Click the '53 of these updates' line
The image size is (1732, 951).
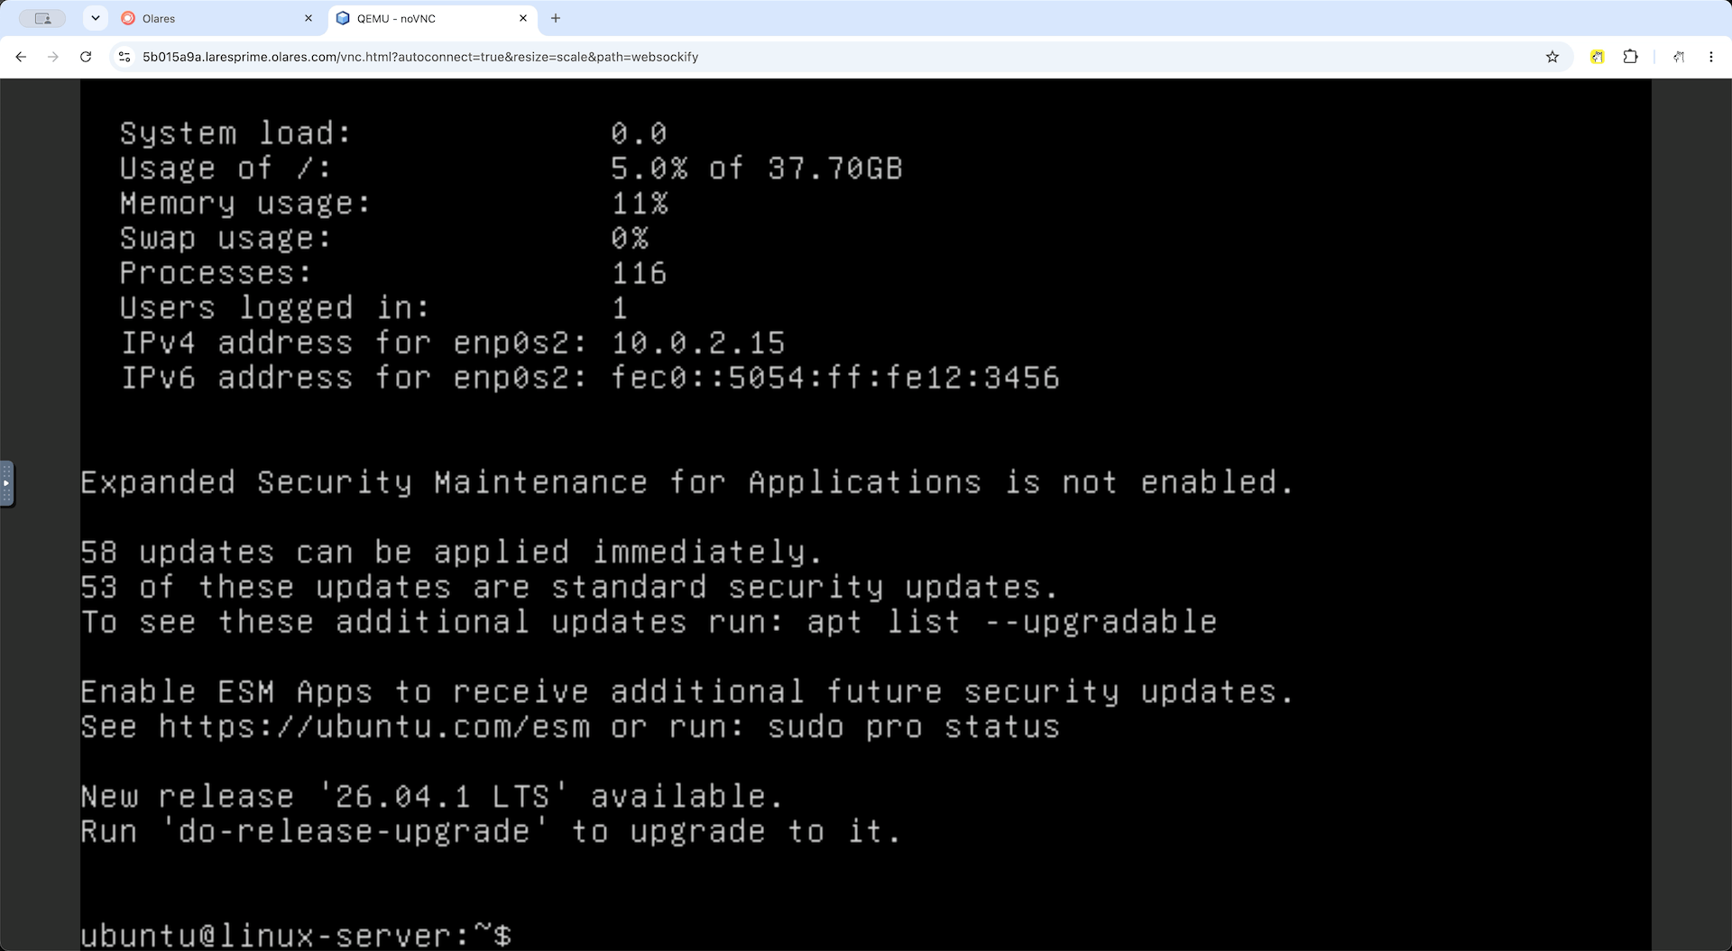tap(569, 587)
